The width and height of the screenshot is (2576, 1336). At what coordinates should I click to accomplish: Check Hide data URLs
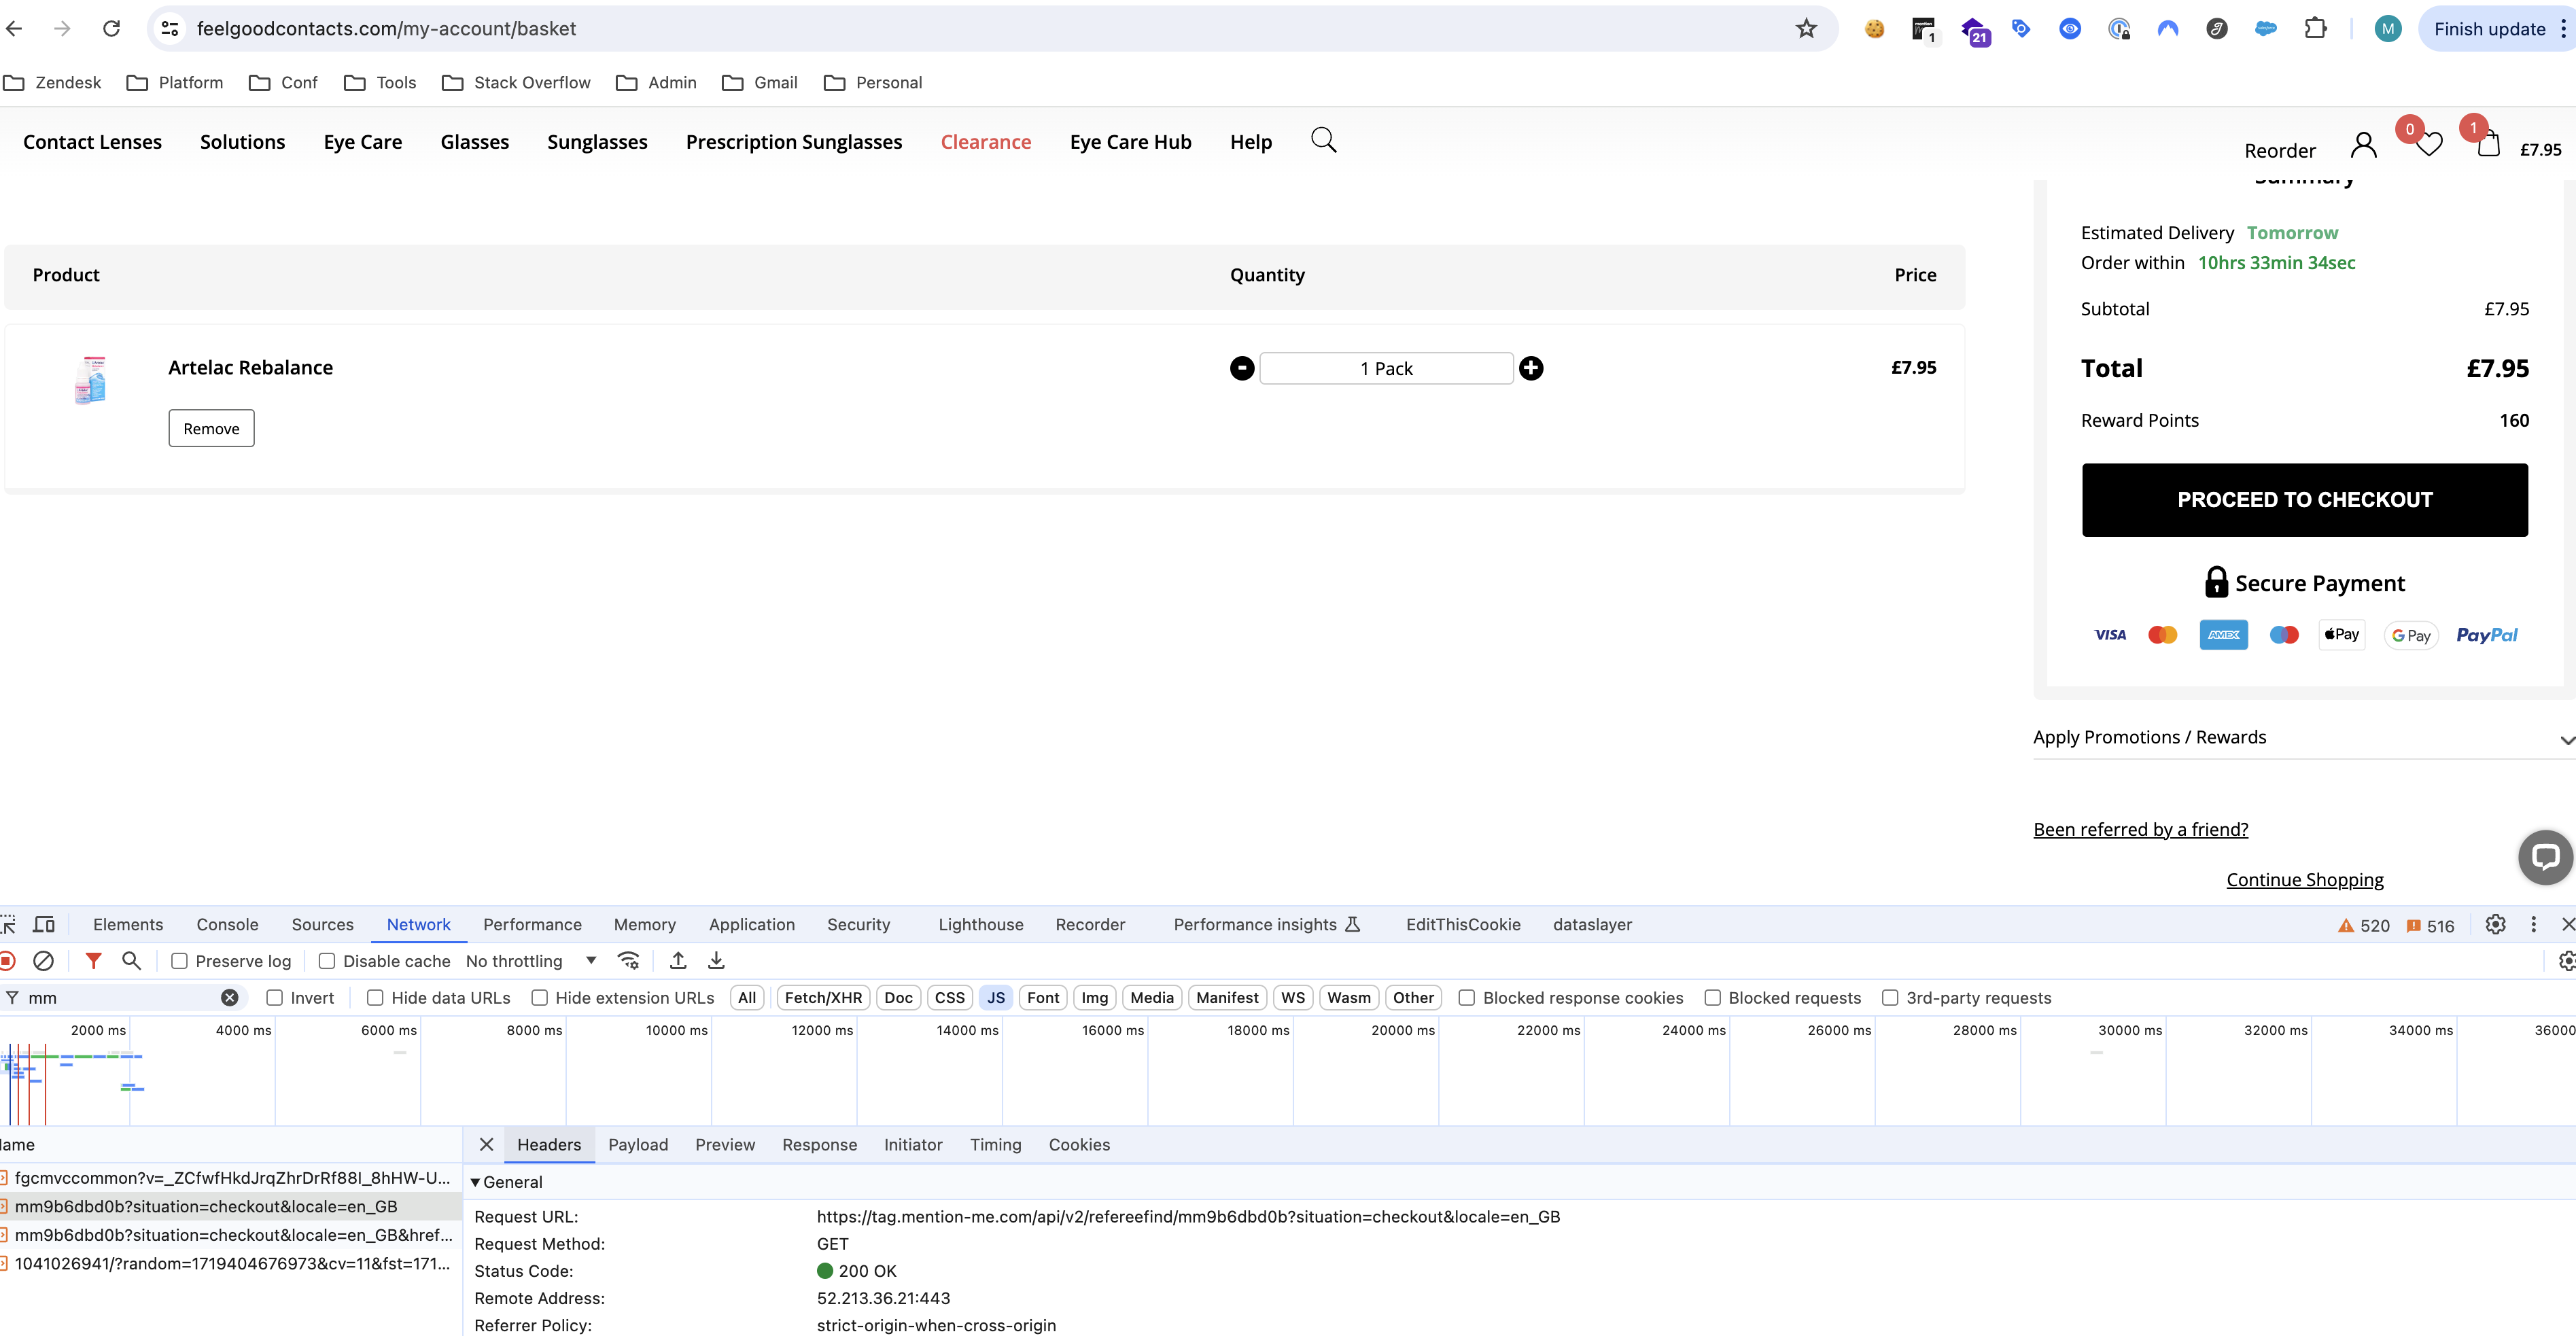[375, 997]
